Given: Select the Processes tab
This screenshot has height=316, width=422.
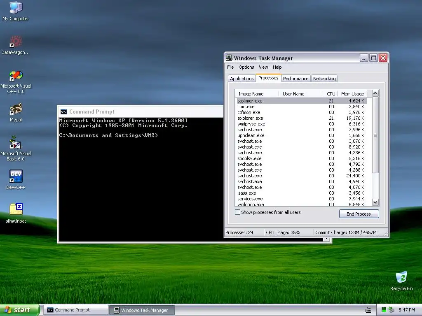Looking at the screenshot, I should pyautogui.click(x=268, y=78).
